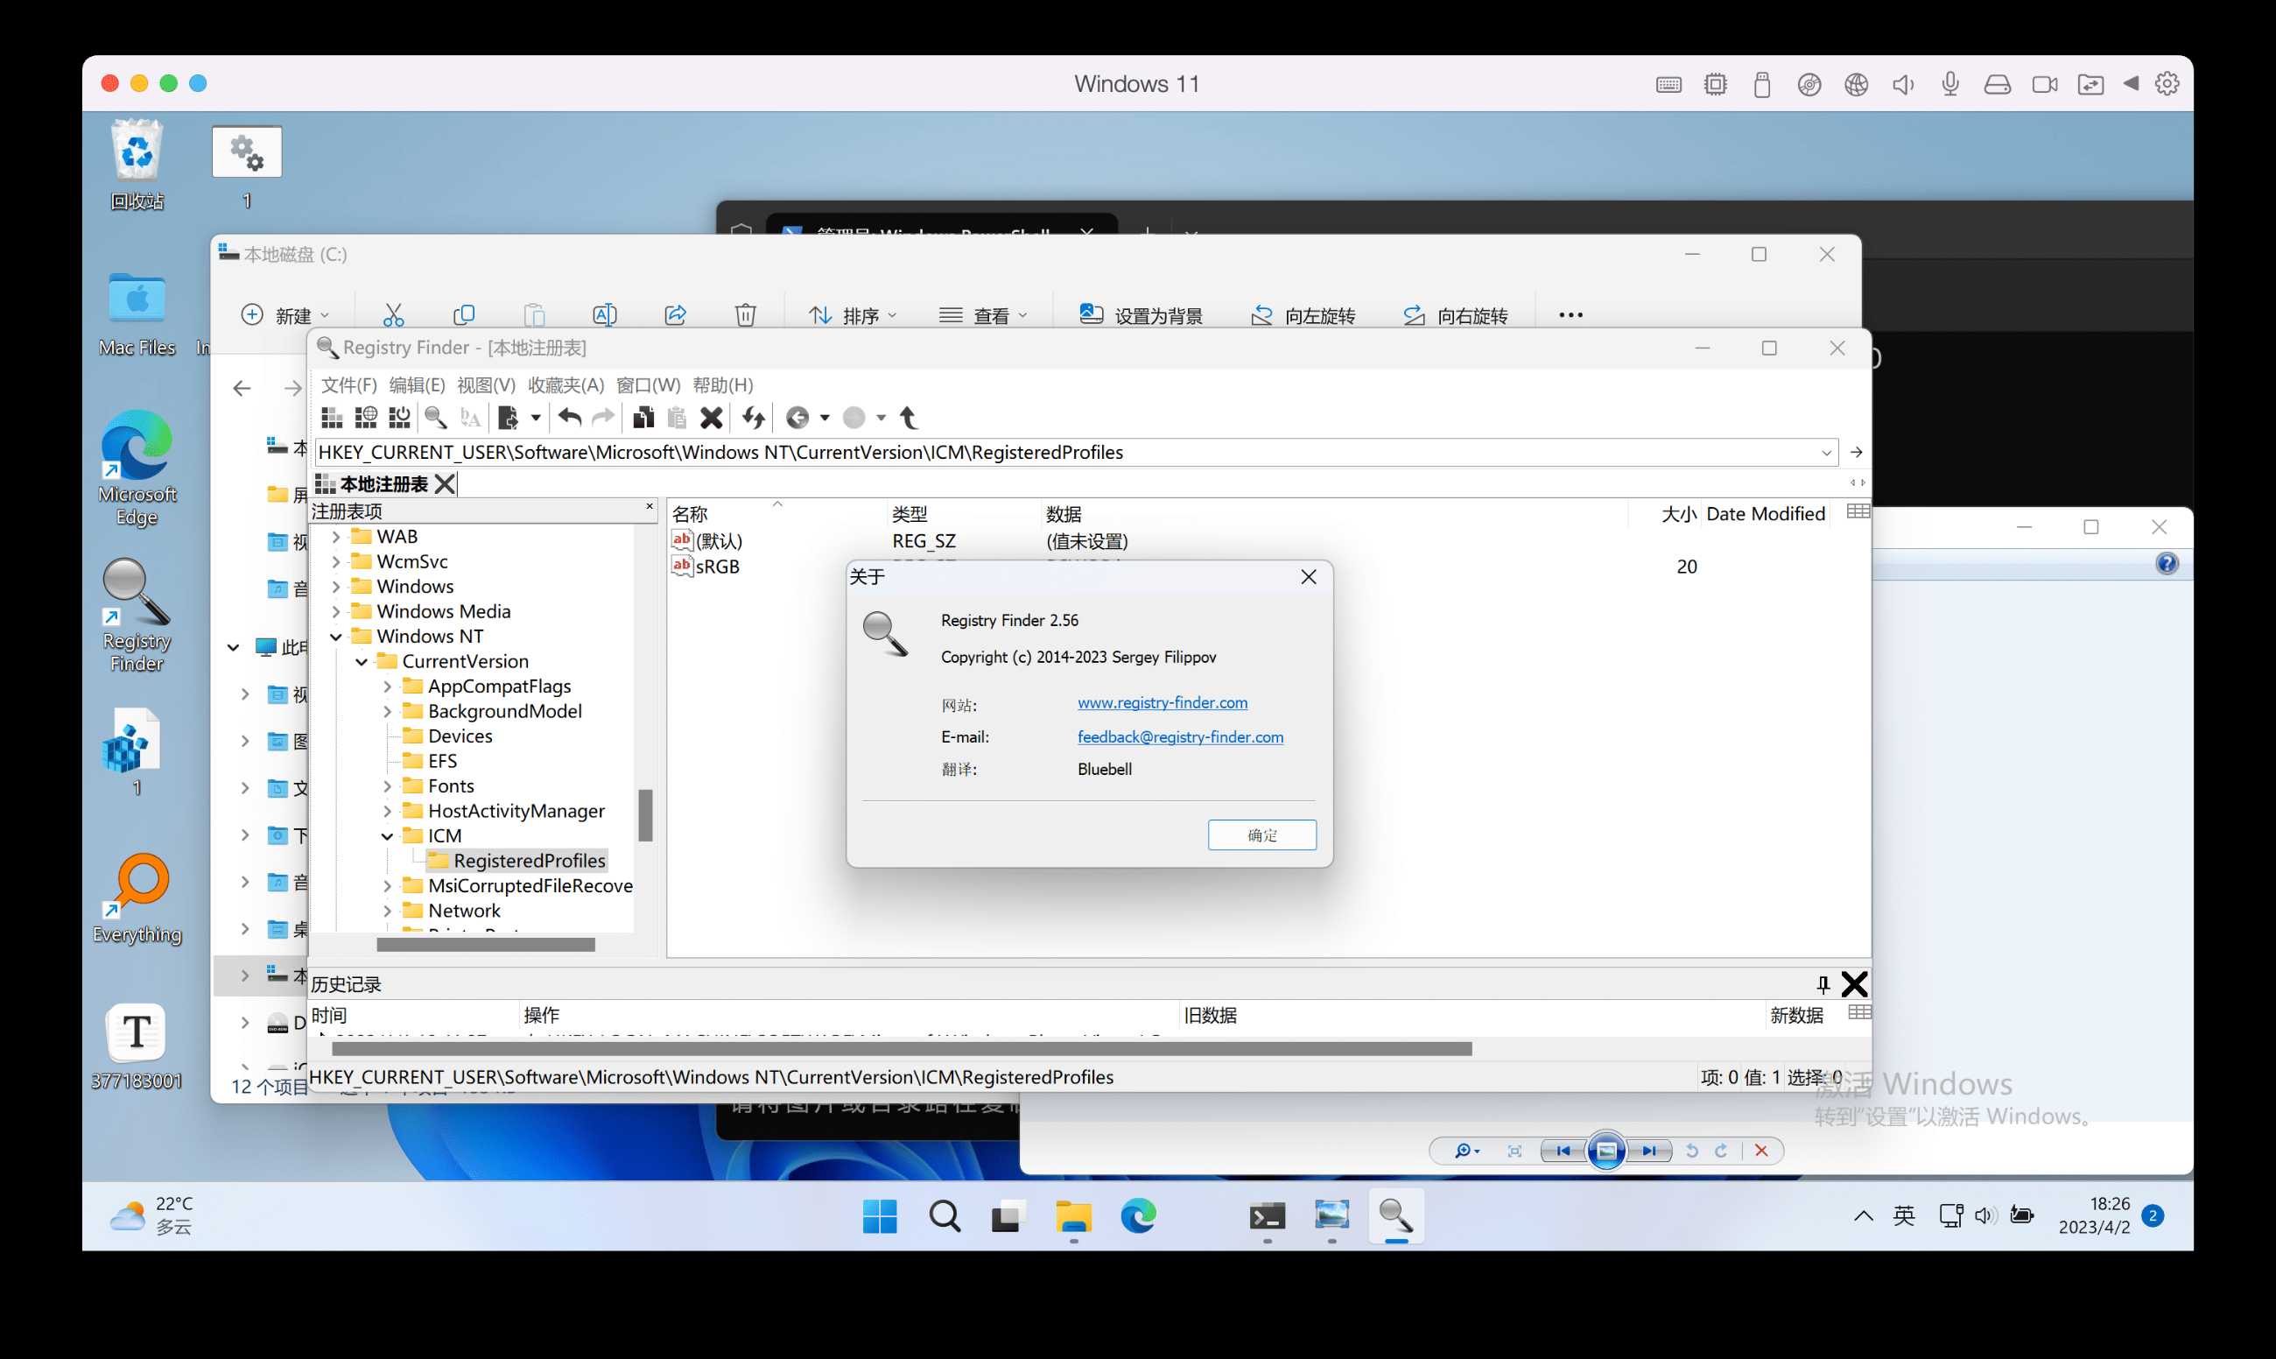Open Microsoft Edge from the taskbar

[1138, 1216]
